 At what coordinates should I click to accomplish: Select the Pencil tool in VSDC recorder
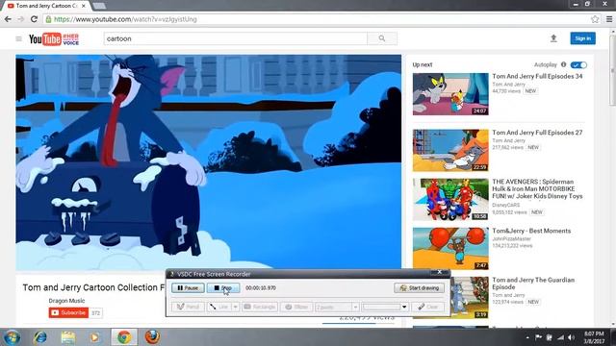tap(188, 307)
